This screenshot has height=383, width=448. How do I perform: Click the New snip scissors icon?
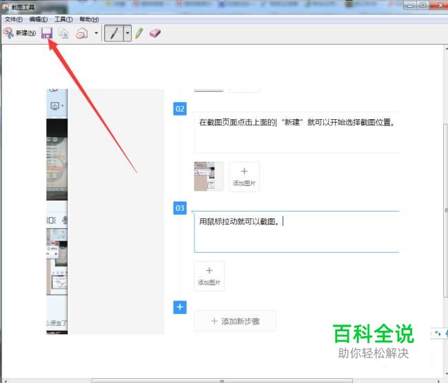(8, 33)
